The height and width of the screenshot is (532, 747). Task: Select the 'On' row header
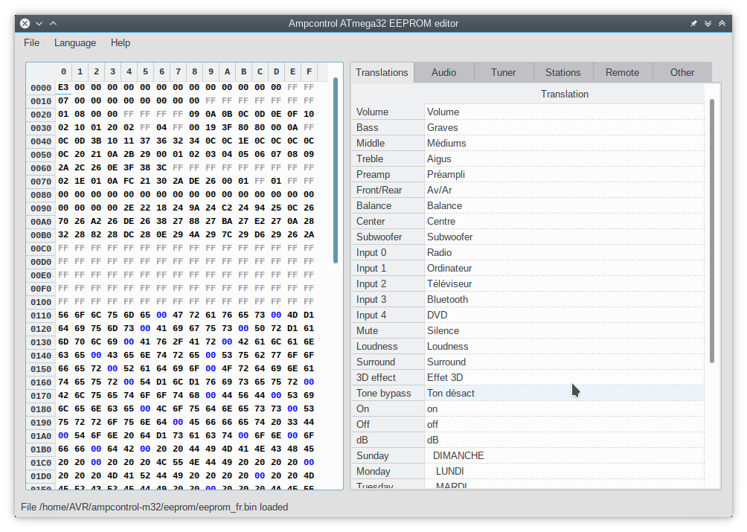click(x=388, y=409)
